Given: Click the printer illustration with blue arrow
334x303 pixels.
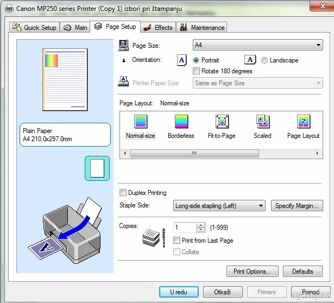Looking at the screenshot, I should [65, 231].
